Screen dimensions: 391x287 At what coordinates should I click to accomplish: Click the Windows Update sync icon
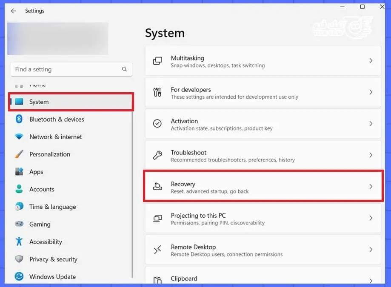coord(19,276)
